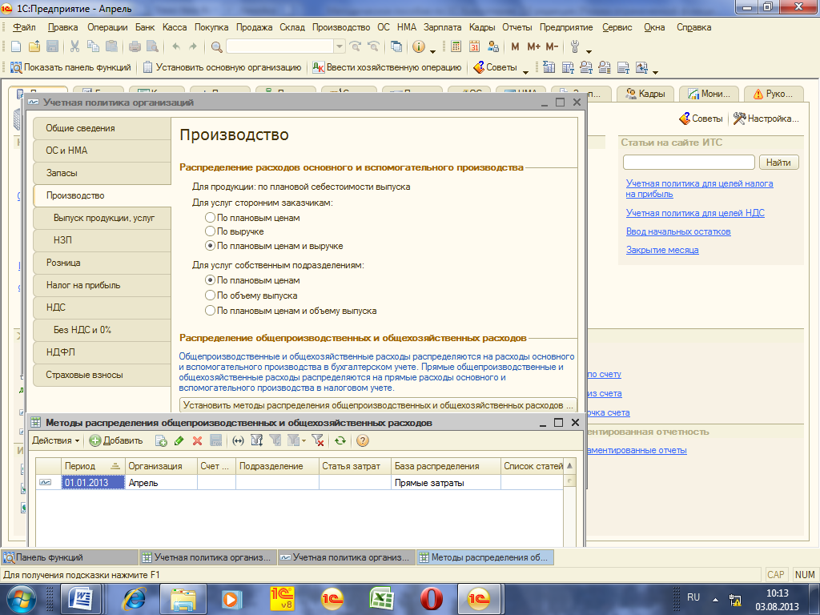Click the Найти button
This screenshot has width=820, height=615.
pyautogui.click(x=778, y=163)
